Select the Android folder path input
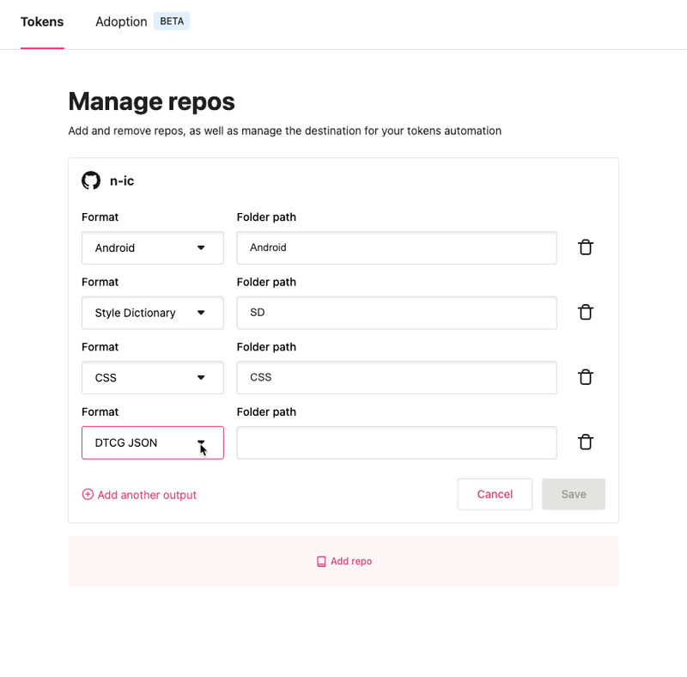Screen dimensions: 687x677 pos(396,247)
